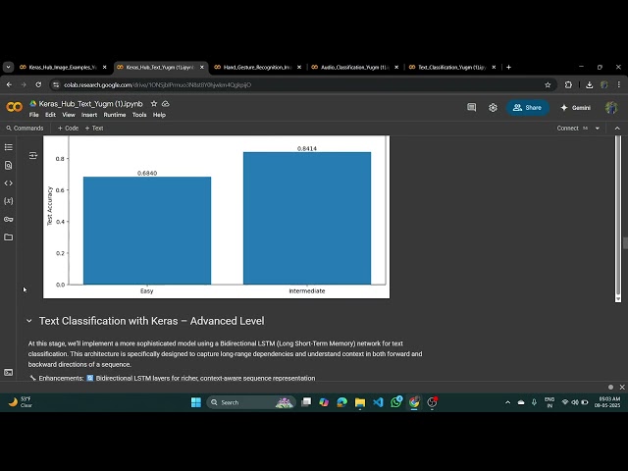Click the Colab logo
Screen dimensions: 628x471
click(x=15, y=107)
